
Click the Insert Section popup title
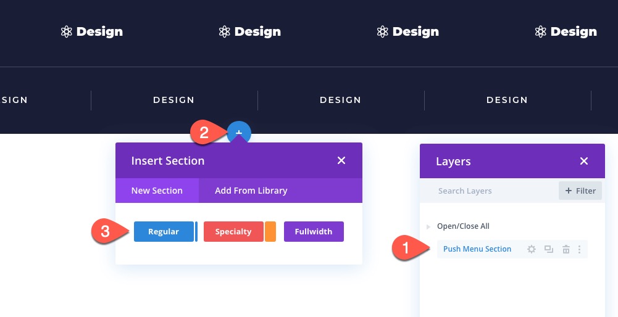coord(168,161)
